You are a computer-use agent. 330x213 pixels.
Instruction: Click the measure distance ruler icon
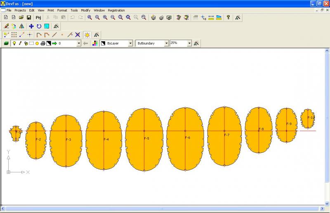point(211,17)
